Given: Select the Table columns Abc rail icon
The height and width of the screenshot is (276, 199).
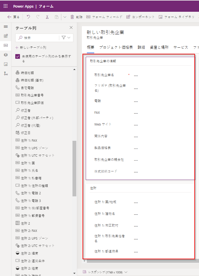Looking at the screenshot, I should coord(6,46).
